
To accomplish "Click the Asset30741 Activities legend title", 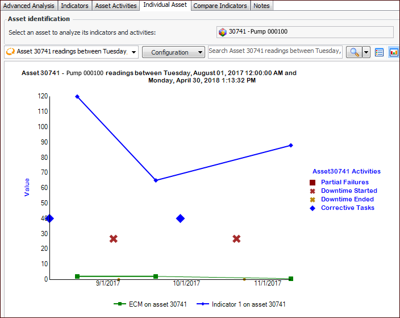I will [347, 171].
